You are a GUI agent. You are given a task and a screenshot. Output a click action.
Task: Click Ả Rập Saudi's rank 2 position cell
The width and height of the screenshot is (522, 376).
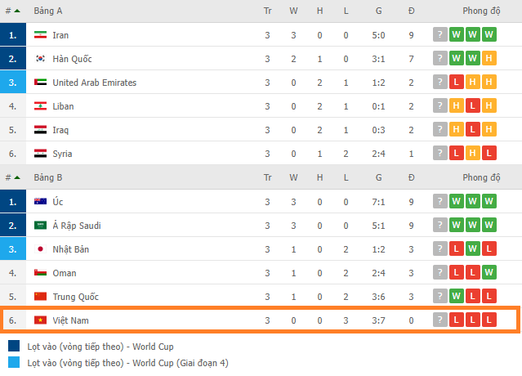pyautogui.click(x=13, y=225)
